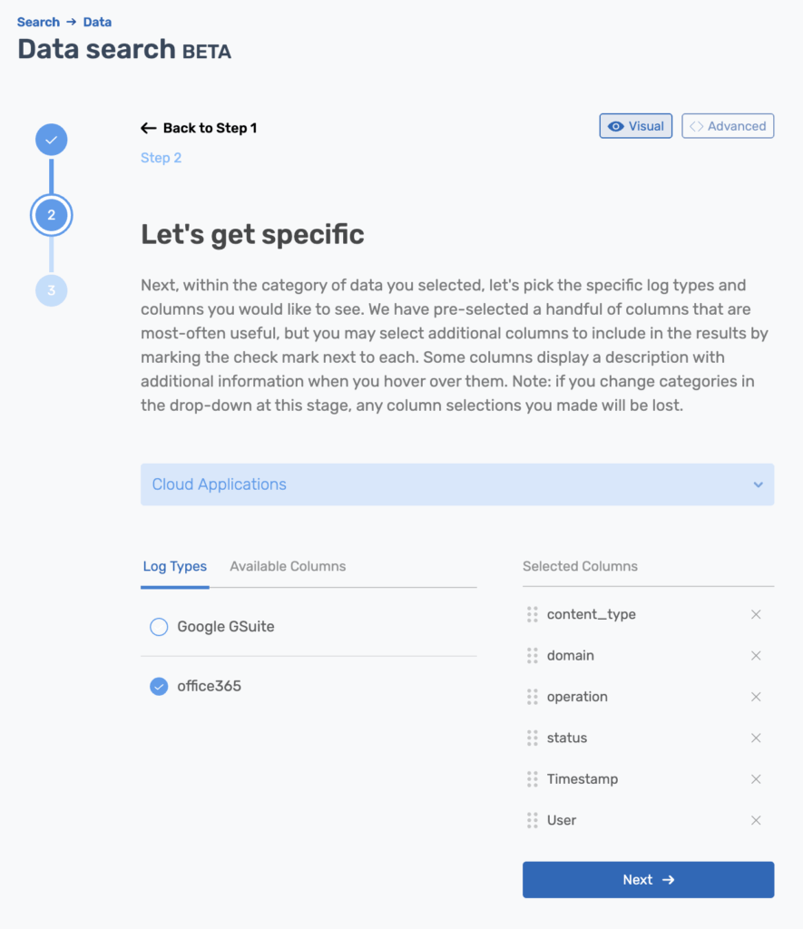
Task: Click the chevron on the category selector
Action: 759,484
